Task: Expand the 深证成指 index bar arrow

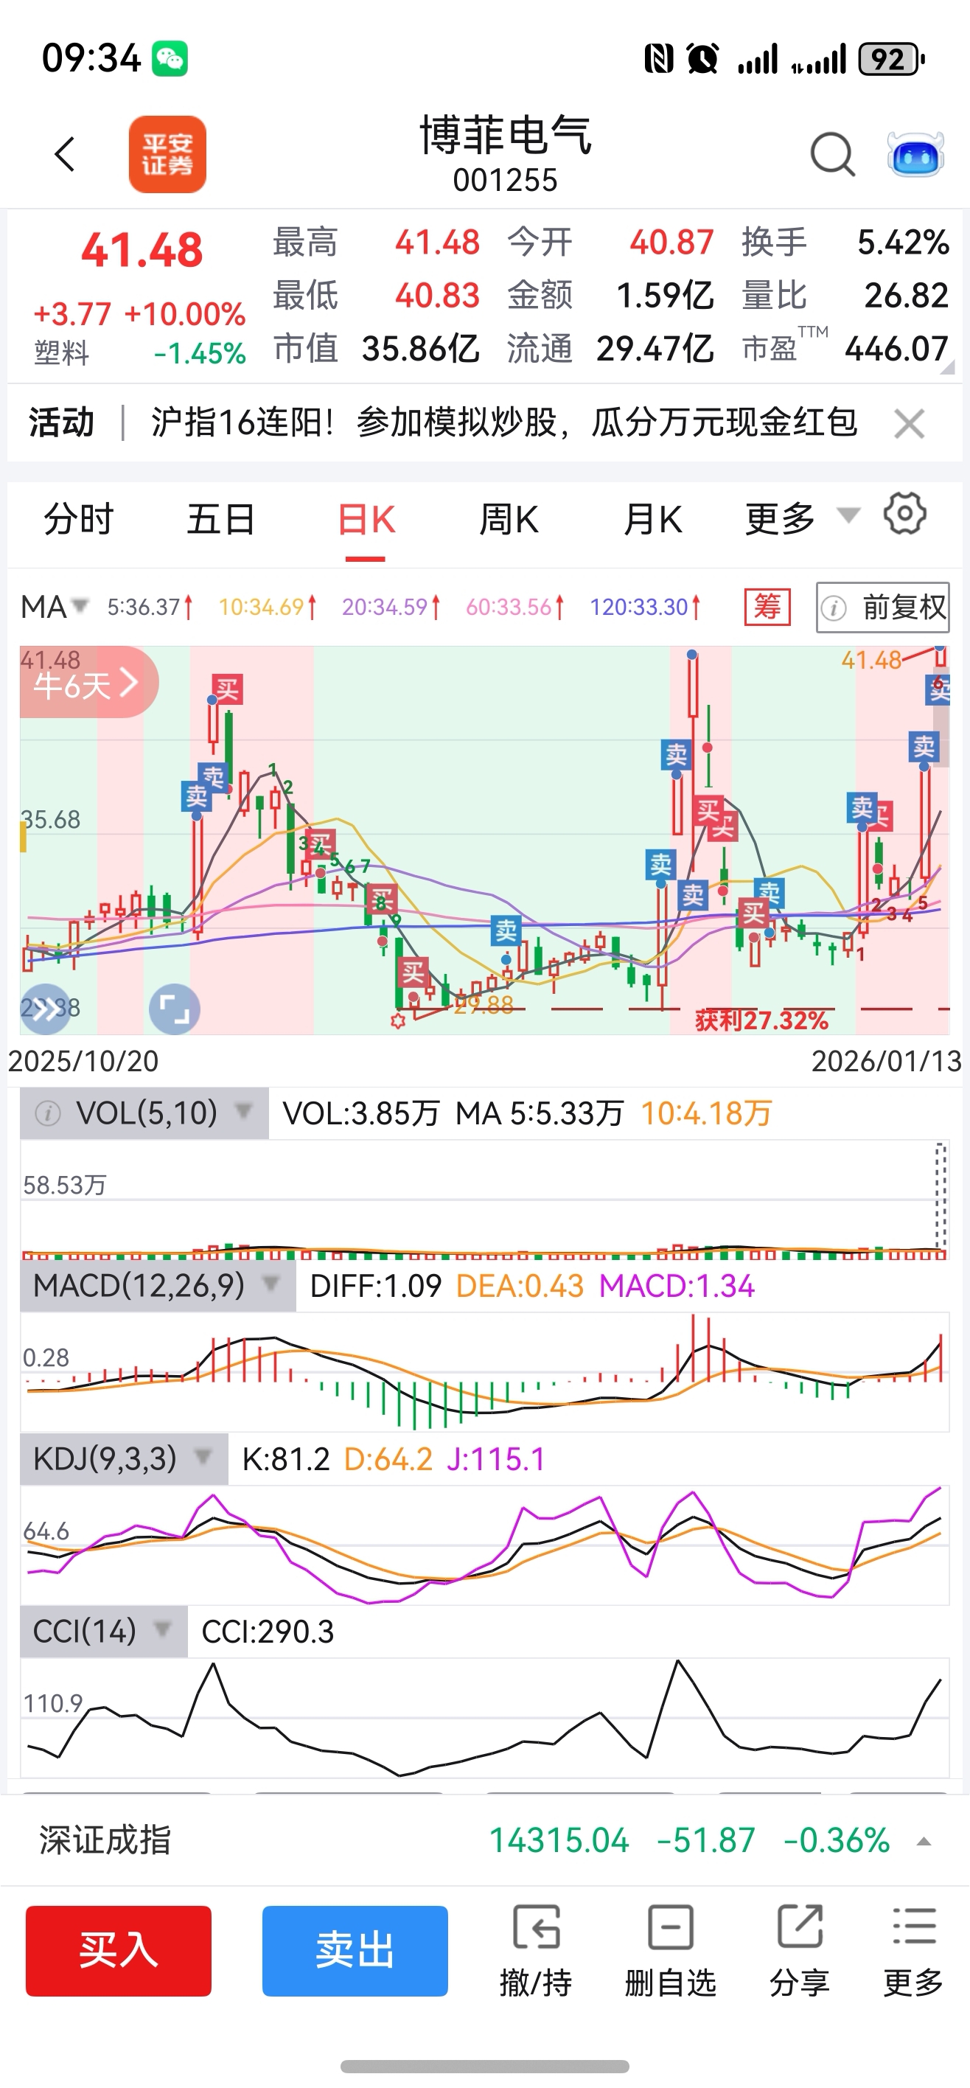Action: click(923, 1842)
